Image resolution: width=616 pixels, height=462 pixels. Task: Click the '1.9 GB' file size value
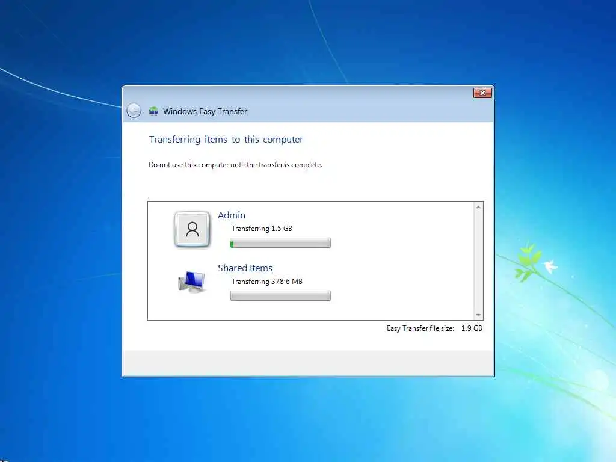(472, 328)
